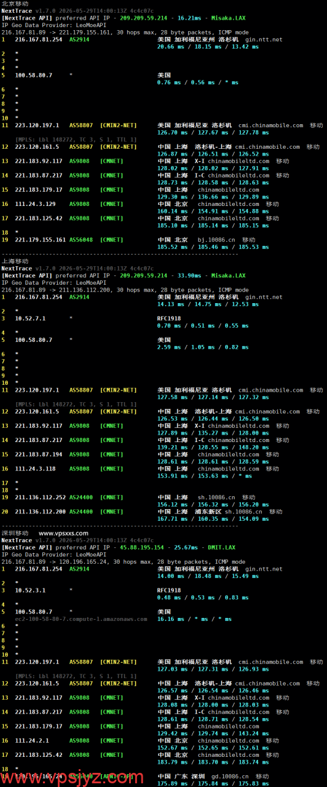
Task: Click timings 139.21 ms / 128.55 ms / 148.20 ms
Action: point(213,447)
